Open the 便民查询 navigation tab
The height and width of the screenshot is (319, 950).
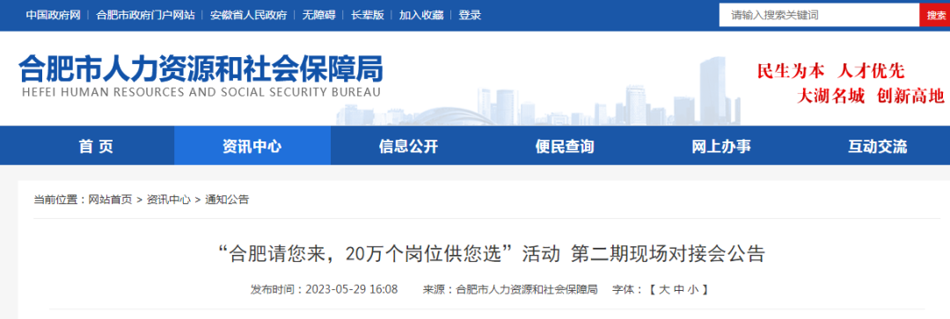coord(565,146)
